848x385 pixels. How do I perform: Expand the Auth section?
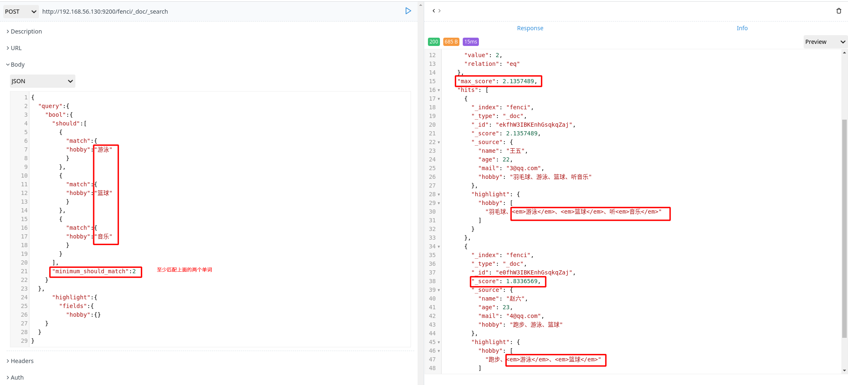tap(15, 377)
